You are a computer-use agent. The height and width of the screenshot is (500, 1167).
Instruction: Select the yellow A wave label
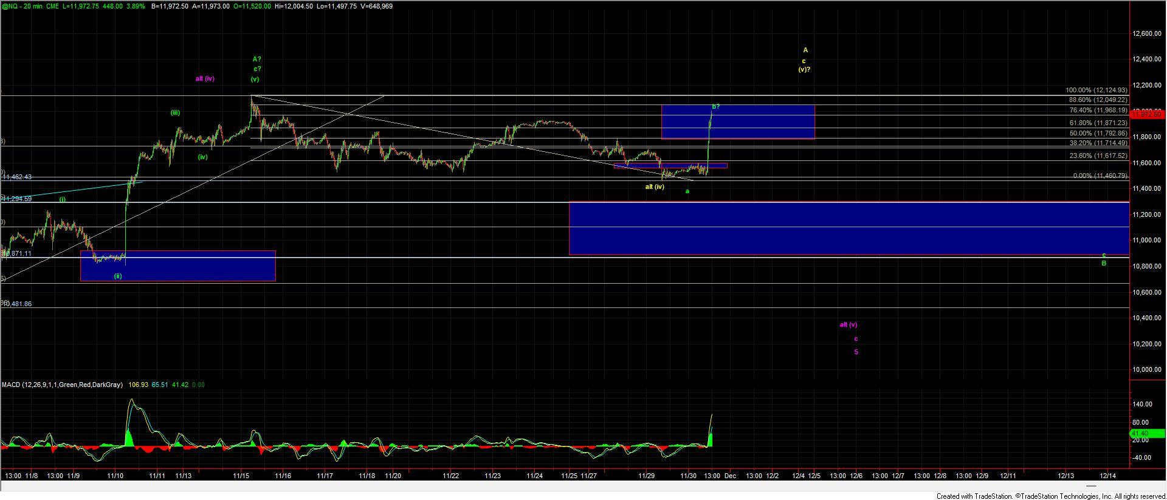coord(805,50)
